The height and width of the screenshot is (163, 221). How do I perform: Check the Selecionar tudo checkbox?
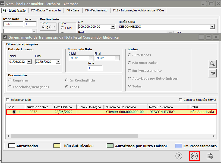point(8,100)
